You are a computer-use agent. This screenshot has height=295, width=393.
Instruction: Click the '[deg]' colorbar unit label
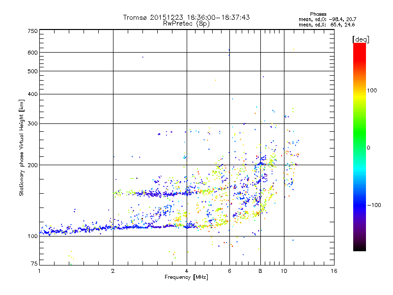coord(361,39)
